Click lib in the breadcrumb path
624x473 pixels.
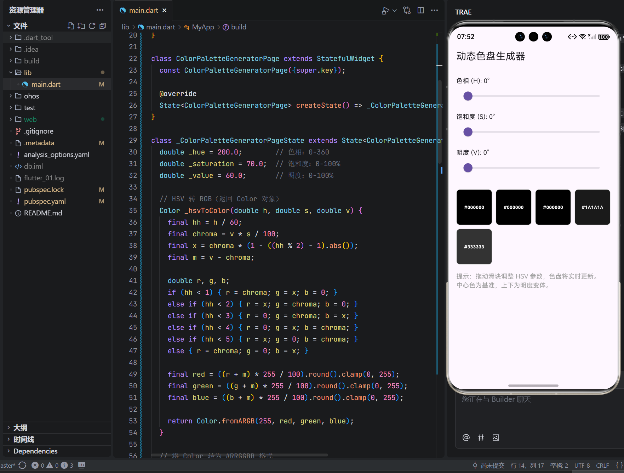[125, 27]
